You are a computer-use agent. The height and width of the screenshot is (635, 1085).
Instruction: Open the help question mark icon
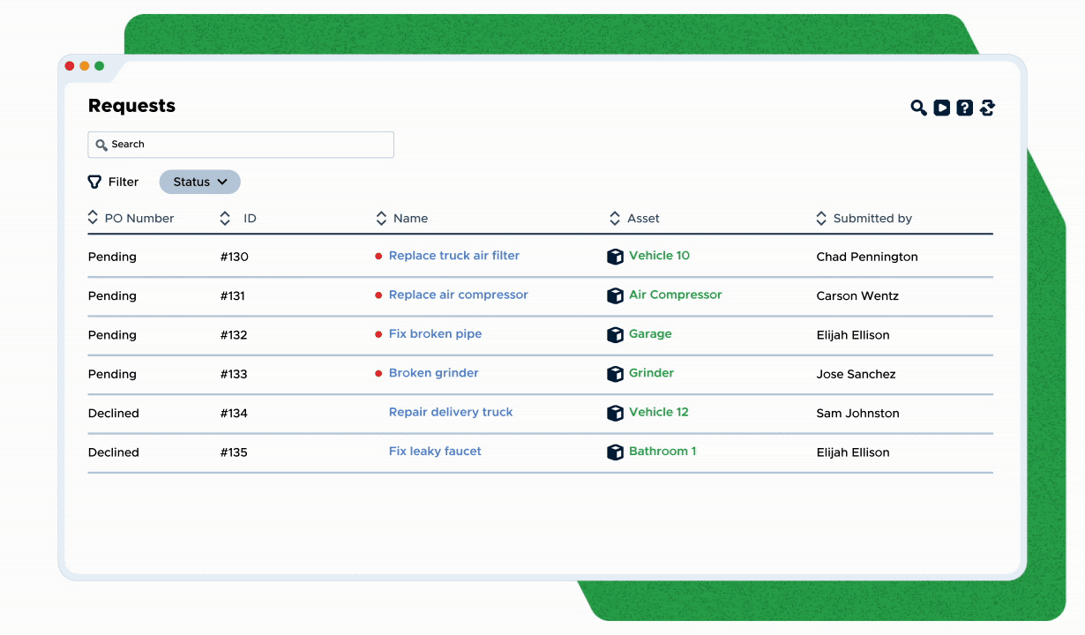click(x=965, y=108)
